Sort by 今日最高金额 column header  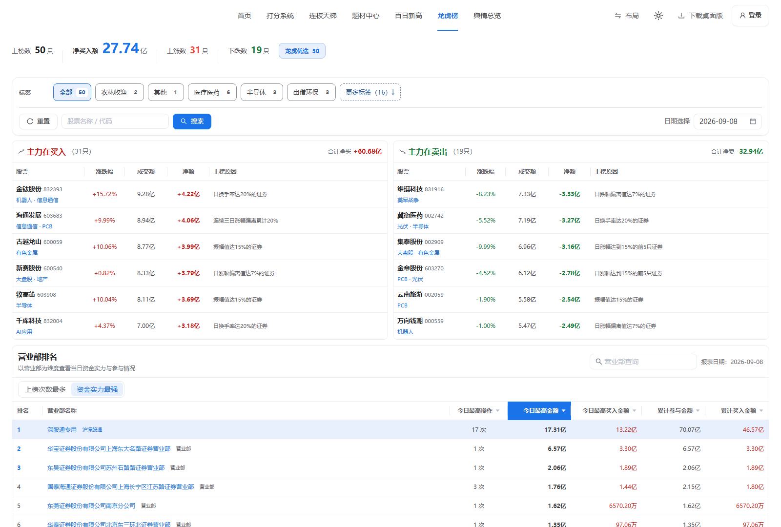point(539,411)
